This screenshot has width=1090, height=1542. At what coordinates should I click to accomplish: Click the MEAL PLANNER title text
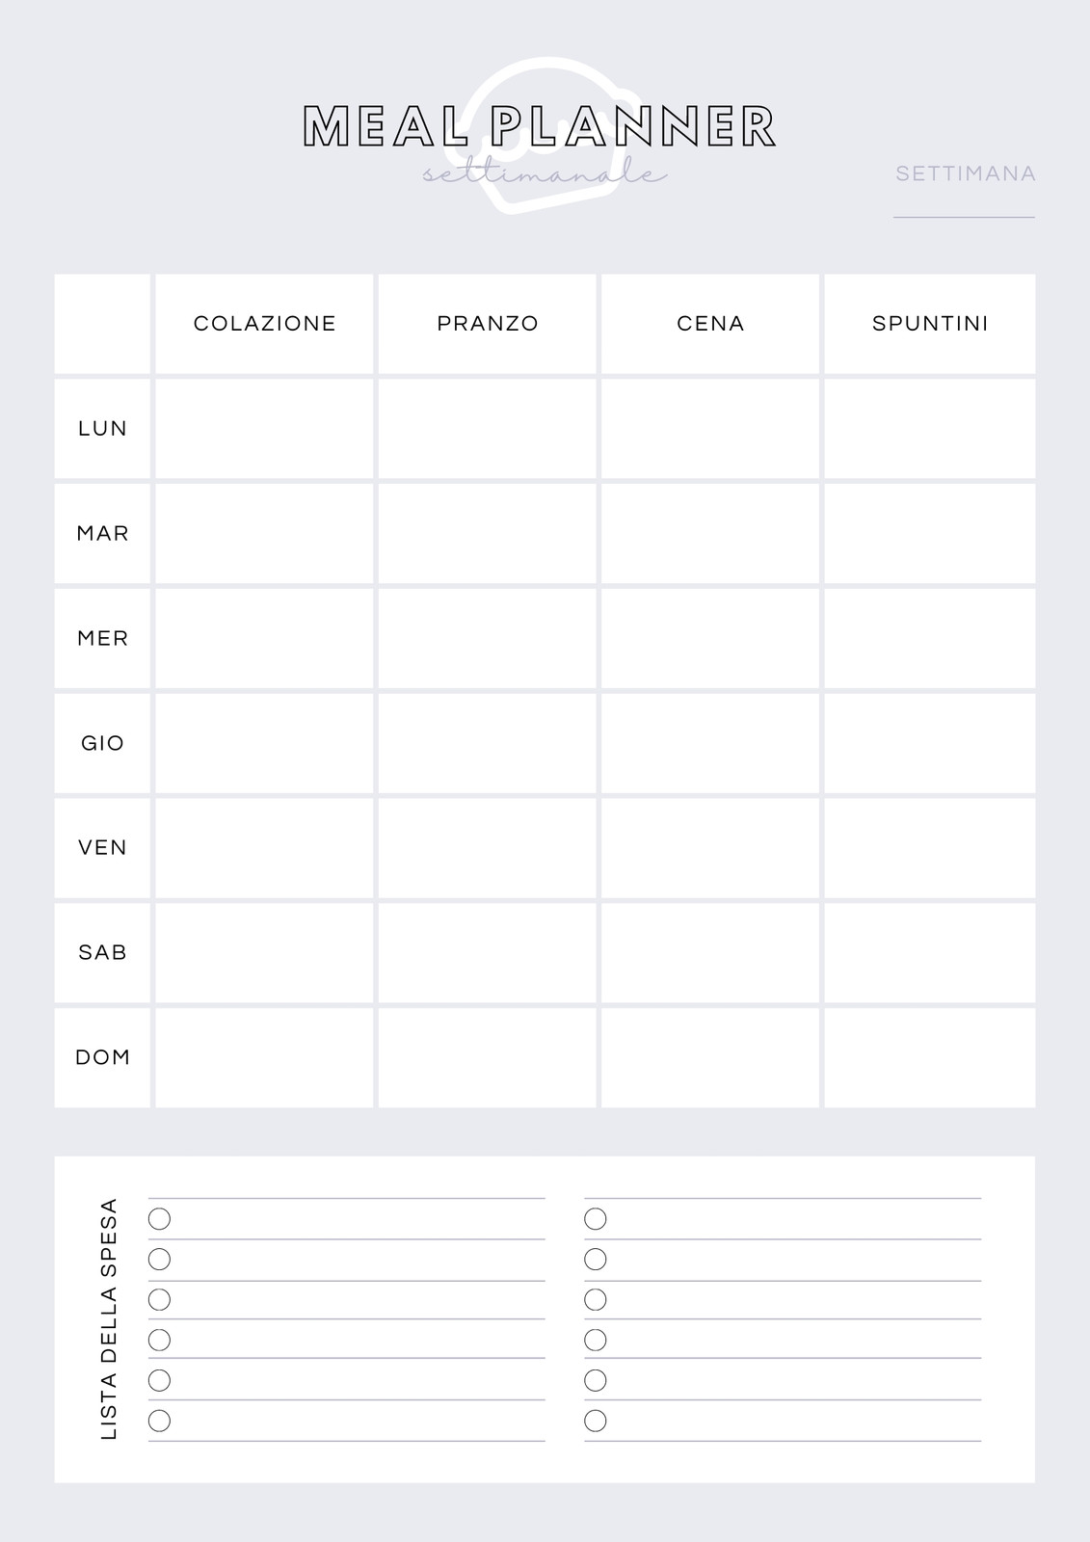[x=540, y=126]
